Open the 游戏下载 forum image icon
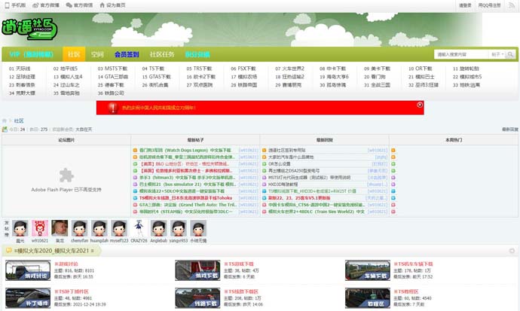Image resolution: width=520 pixels, height=311 pixels. pos(197,270)
